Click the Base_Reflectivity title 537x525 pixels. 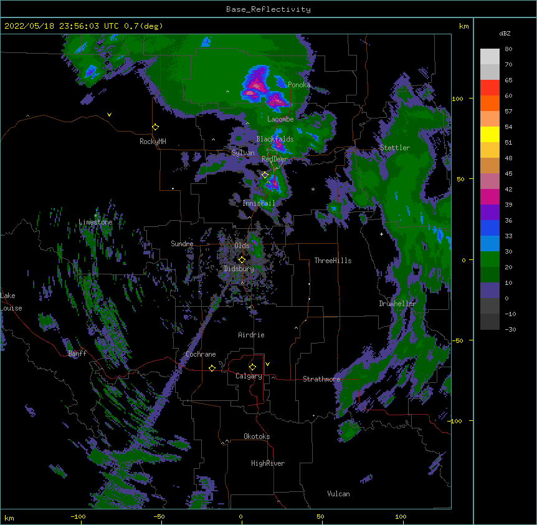pyautogui.click(x=268, y=9)
